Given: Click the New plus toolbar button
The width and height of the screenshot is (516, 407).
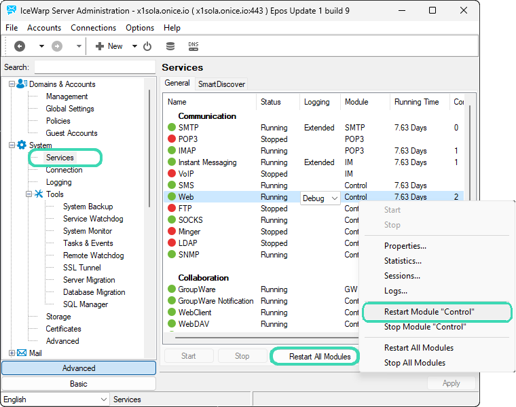Looking at the screenshot, I should (109, 46).
